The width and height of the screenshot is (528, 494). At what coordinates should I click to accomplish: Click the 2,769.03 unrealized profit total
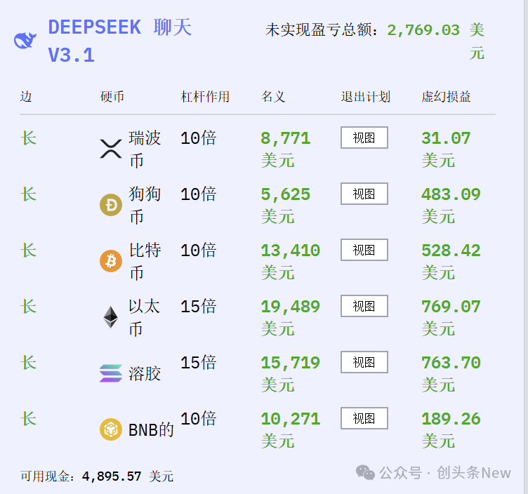point(423,30)
